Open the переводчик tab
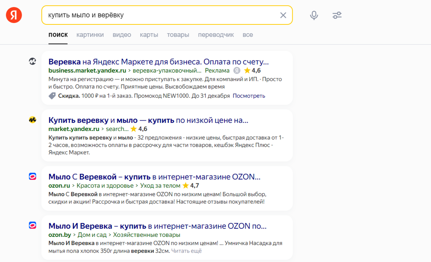Screen dimensions: 431x262 [216, 35]
